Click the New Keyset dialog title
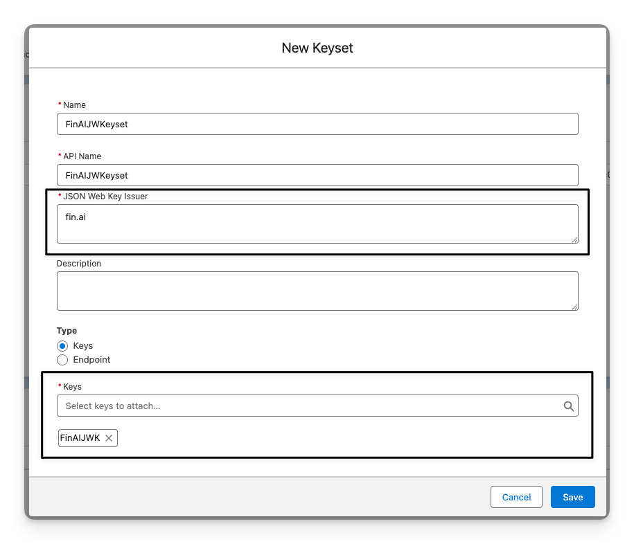 pos(317,48)
